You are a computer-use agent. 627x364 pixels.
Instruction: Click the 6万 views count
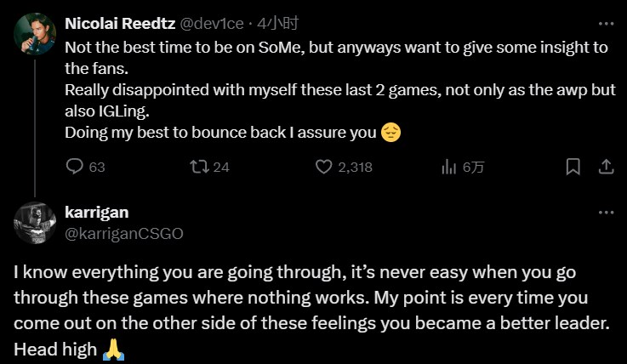[x=473, y=168]
